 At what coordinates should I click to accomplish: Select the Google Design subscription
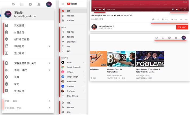[x=73, y=77]
